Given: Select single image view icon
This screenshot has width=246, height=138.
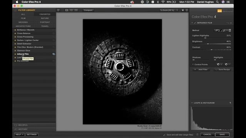Looking at the screenshot, I should coord(66,10).
